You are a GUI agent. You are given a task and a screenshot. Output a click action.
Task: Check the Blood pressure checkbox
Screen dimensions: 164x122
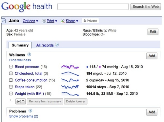pyautogui.click(x=11, y=67)
